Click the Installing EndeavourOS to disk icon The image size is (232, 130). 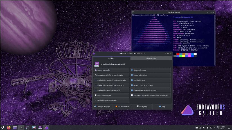click(97, 64)
